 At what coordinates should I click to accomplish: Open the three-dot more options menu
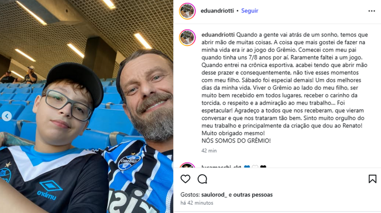[372, 11]
